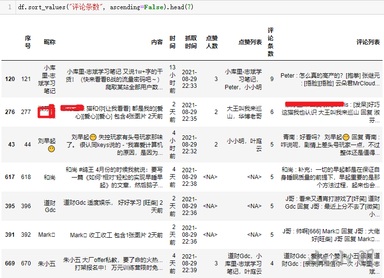Select the 抓取时间 column header
The height and width of the screenshot is (278, 384).
pos(191,42)
